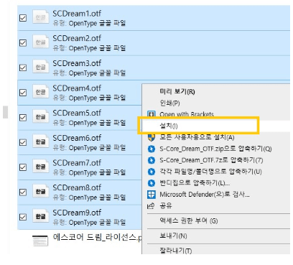Click the SCDream8.otf font file icon
This screenshot has width=293, height=265.
[40, 191]
